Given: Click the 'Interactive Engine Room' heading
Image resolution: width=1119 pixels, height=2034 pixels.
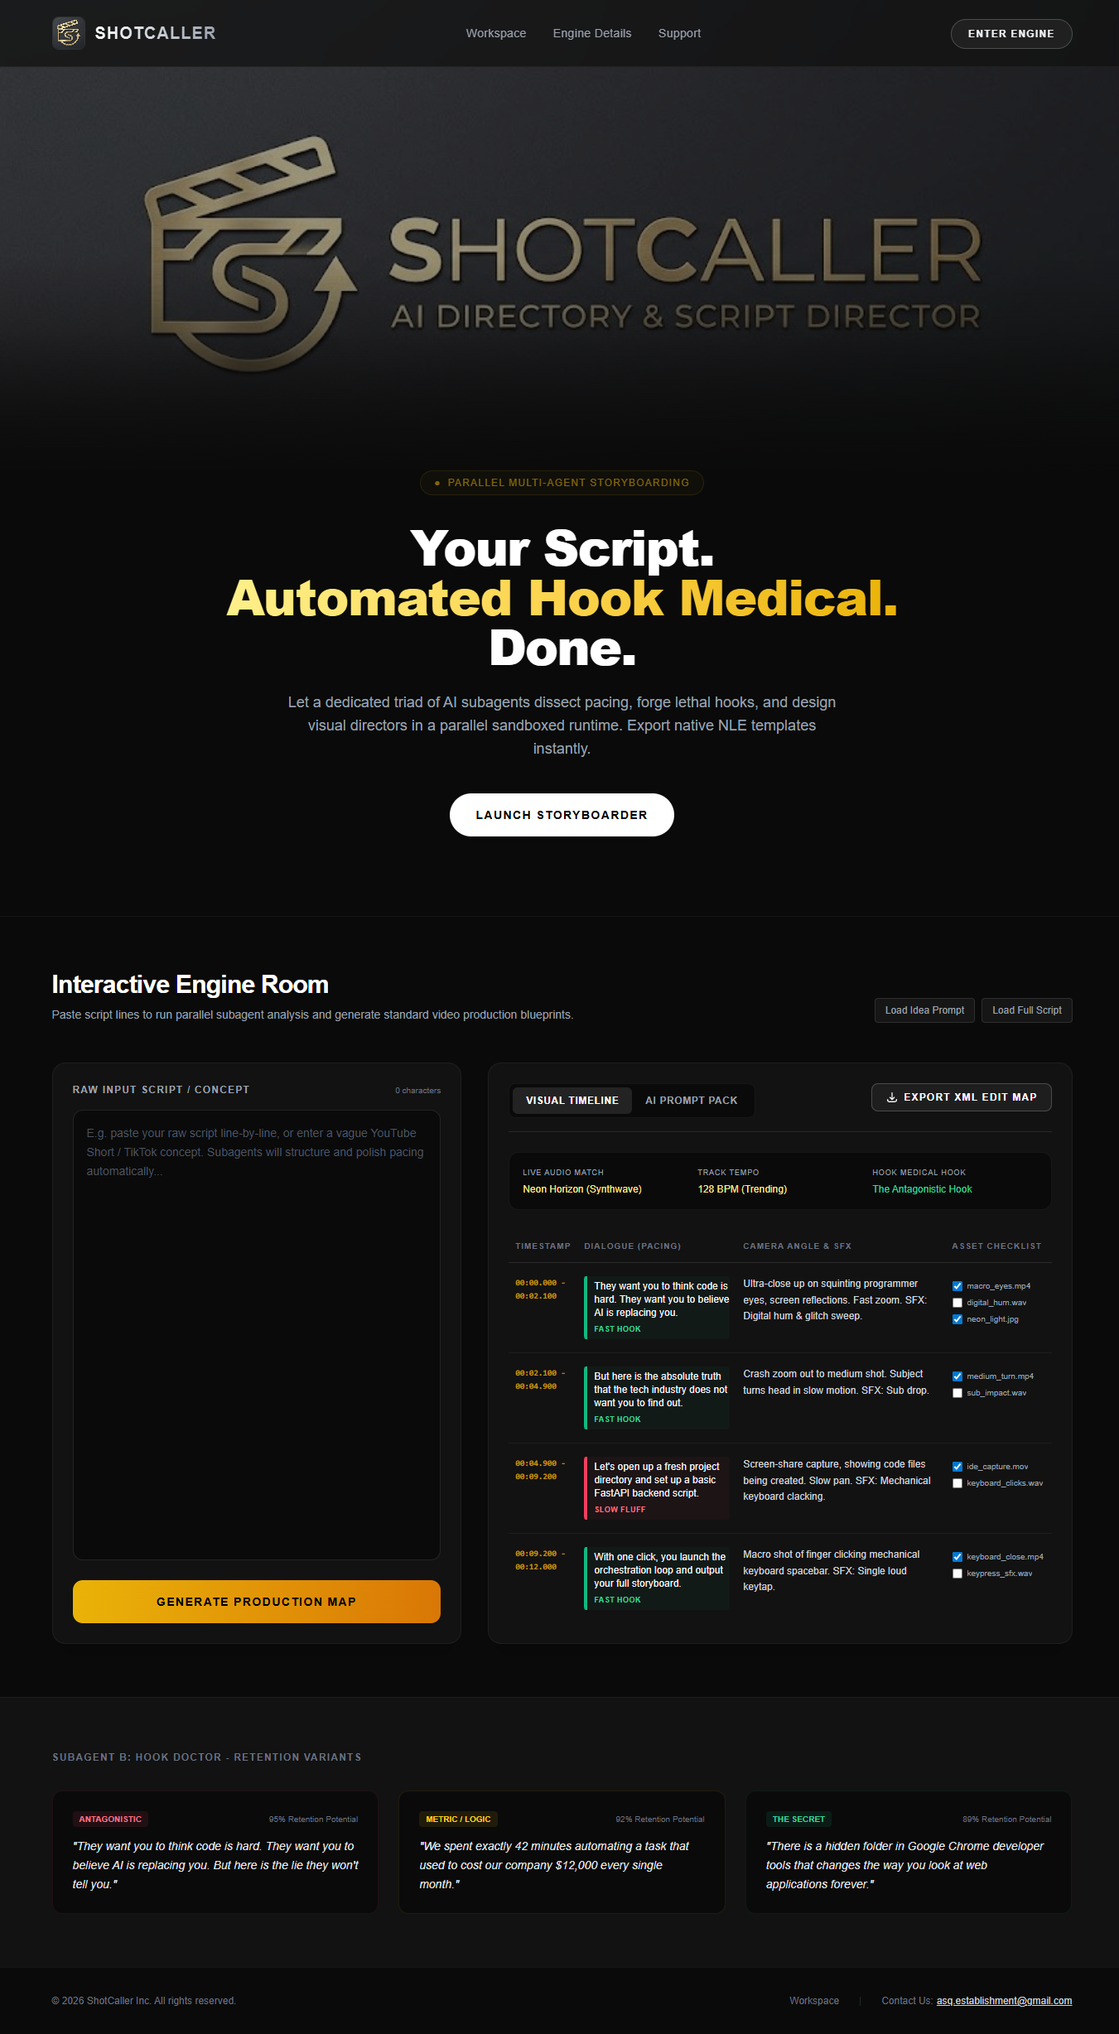Looking at the screenshot, I should tap(190, 985).
